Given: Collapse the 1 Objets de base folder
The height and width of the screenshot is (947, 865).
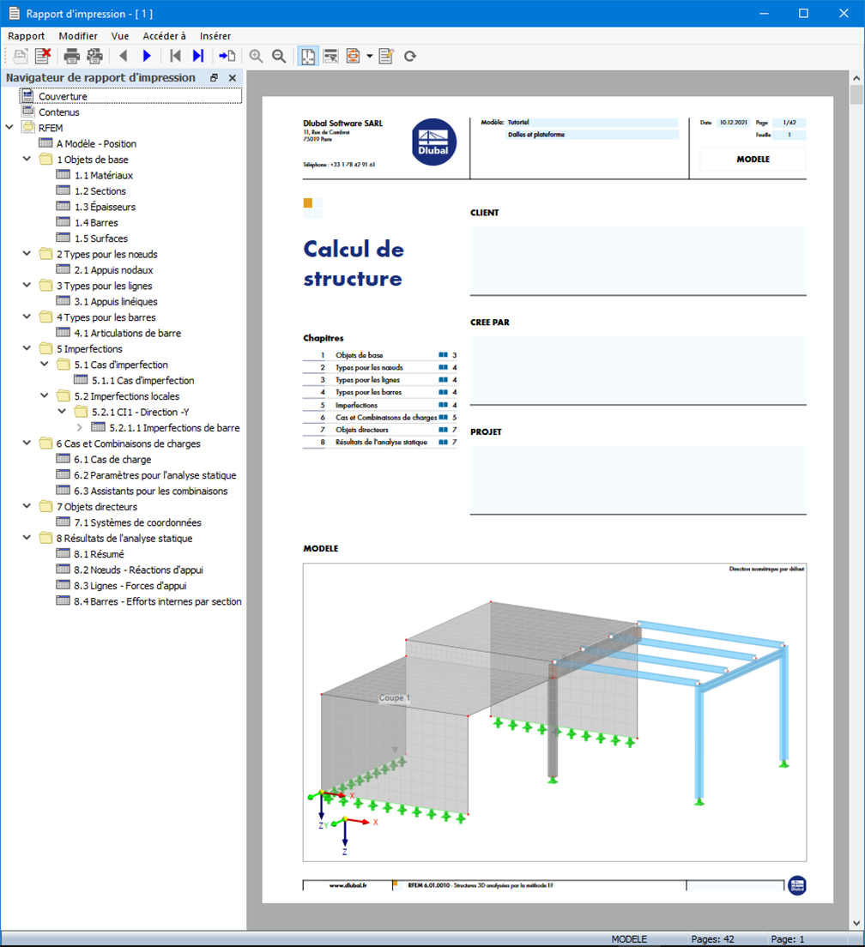Looking at the screenshot, I should pos(27,159).
